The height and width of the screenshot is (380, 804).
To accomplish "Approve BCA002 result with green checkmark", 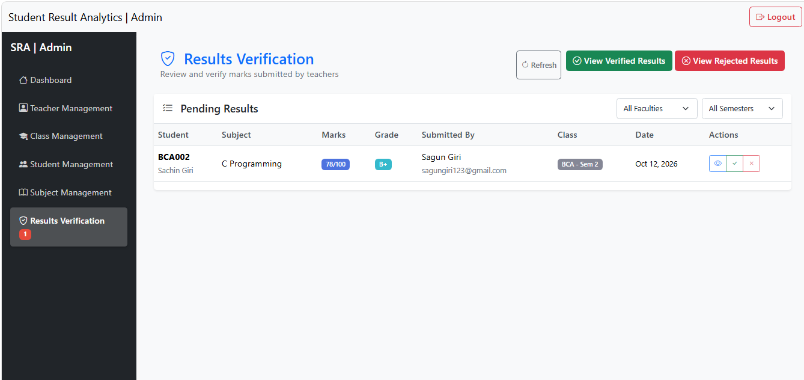I will click(734, 164).
